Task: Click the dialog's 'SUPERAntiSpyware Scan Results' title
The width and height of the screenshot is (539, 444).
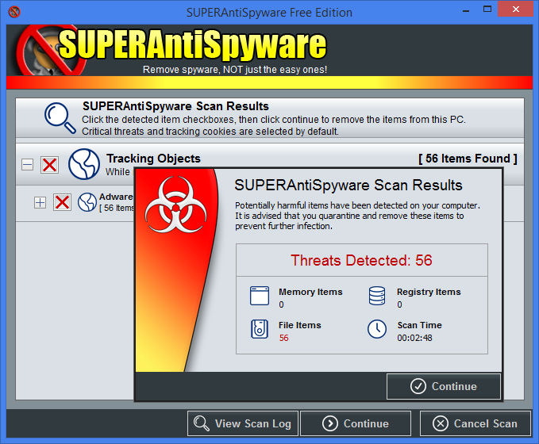Action: (348, 185)
